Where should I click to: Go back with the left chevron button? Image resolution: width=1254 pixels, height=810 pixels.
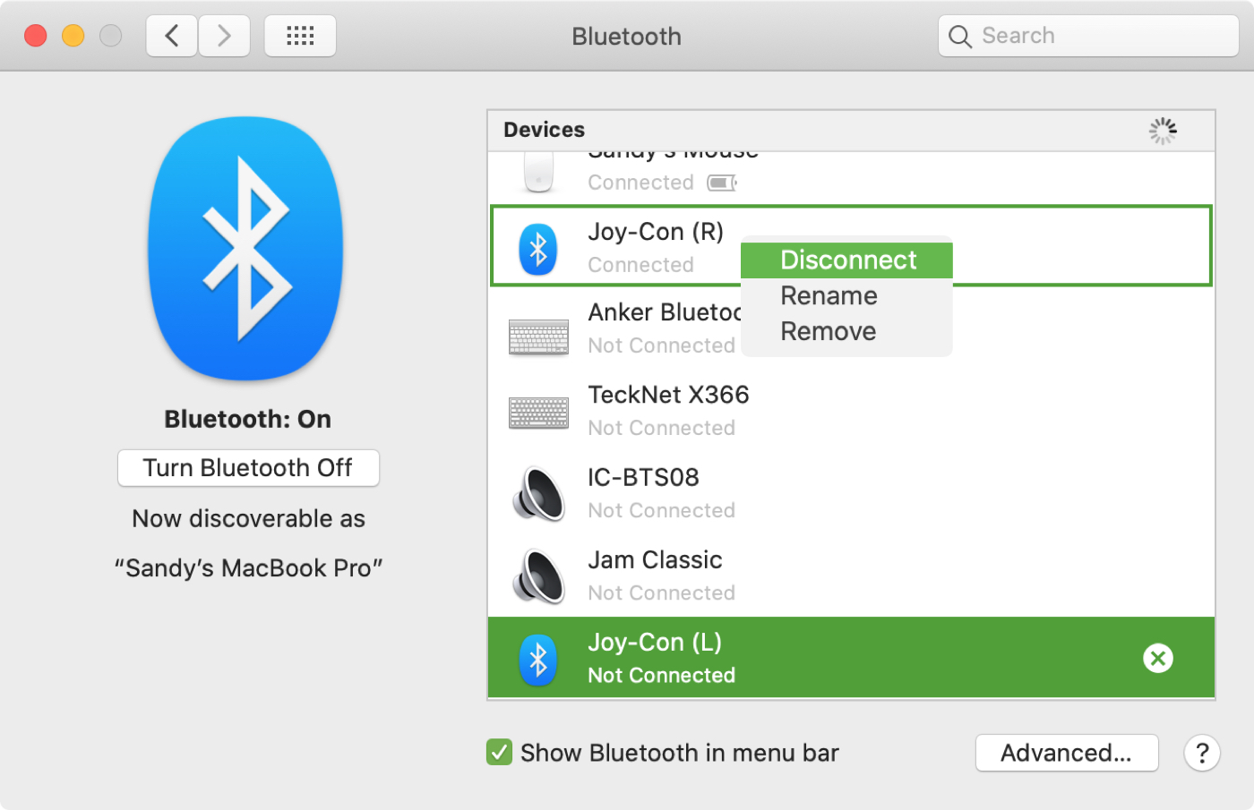point(172,36)
